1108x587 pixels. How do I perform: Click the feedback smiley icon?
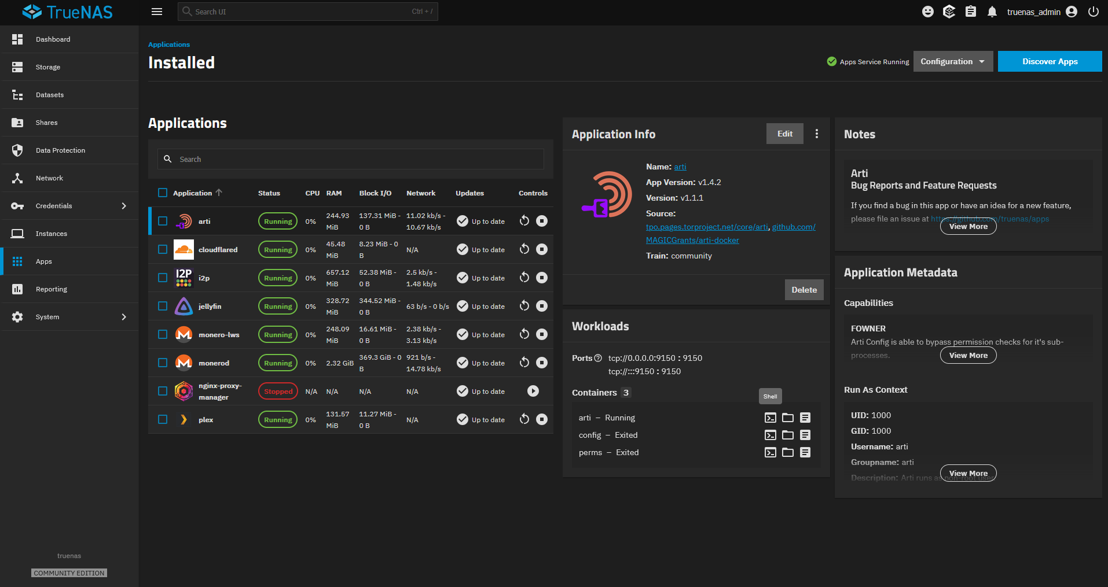pyautogui.click(x=927, y=12)
